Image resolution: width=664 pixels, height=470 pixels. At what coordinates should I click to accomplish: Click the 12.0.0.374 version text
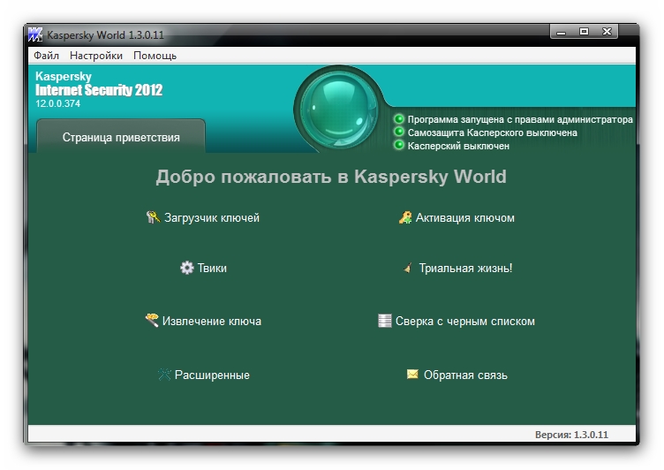coord(58,103)
